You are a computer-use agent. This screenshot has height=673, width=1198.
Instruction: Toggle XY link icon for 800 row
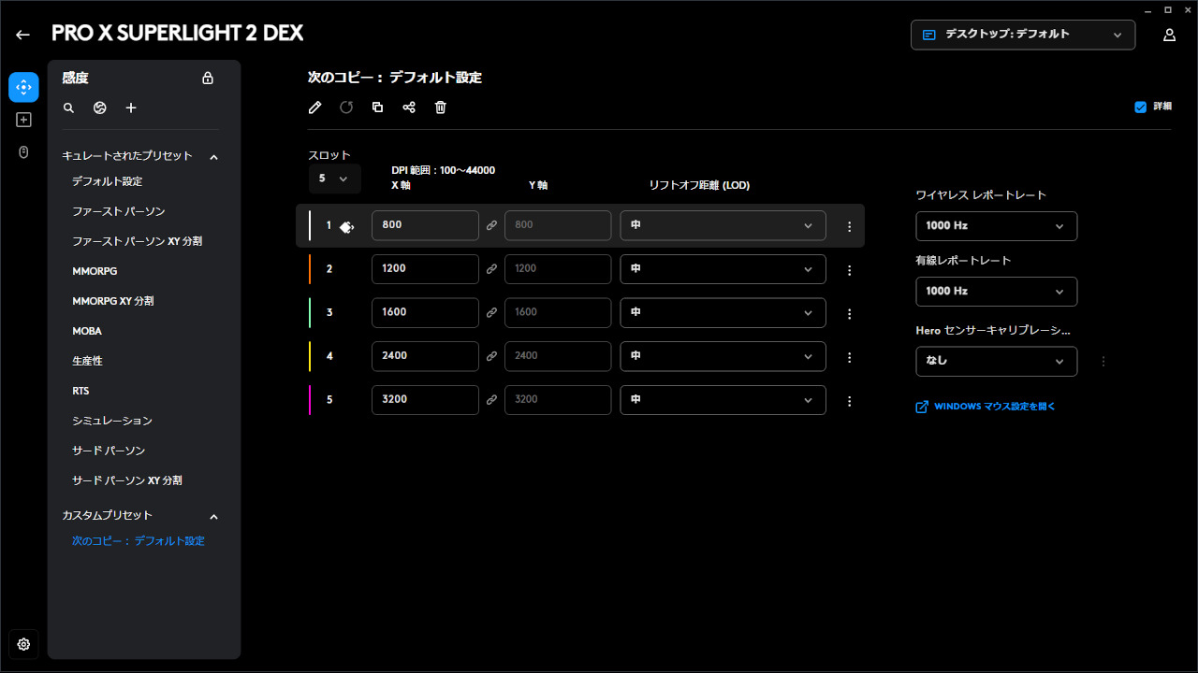(491, 225)
